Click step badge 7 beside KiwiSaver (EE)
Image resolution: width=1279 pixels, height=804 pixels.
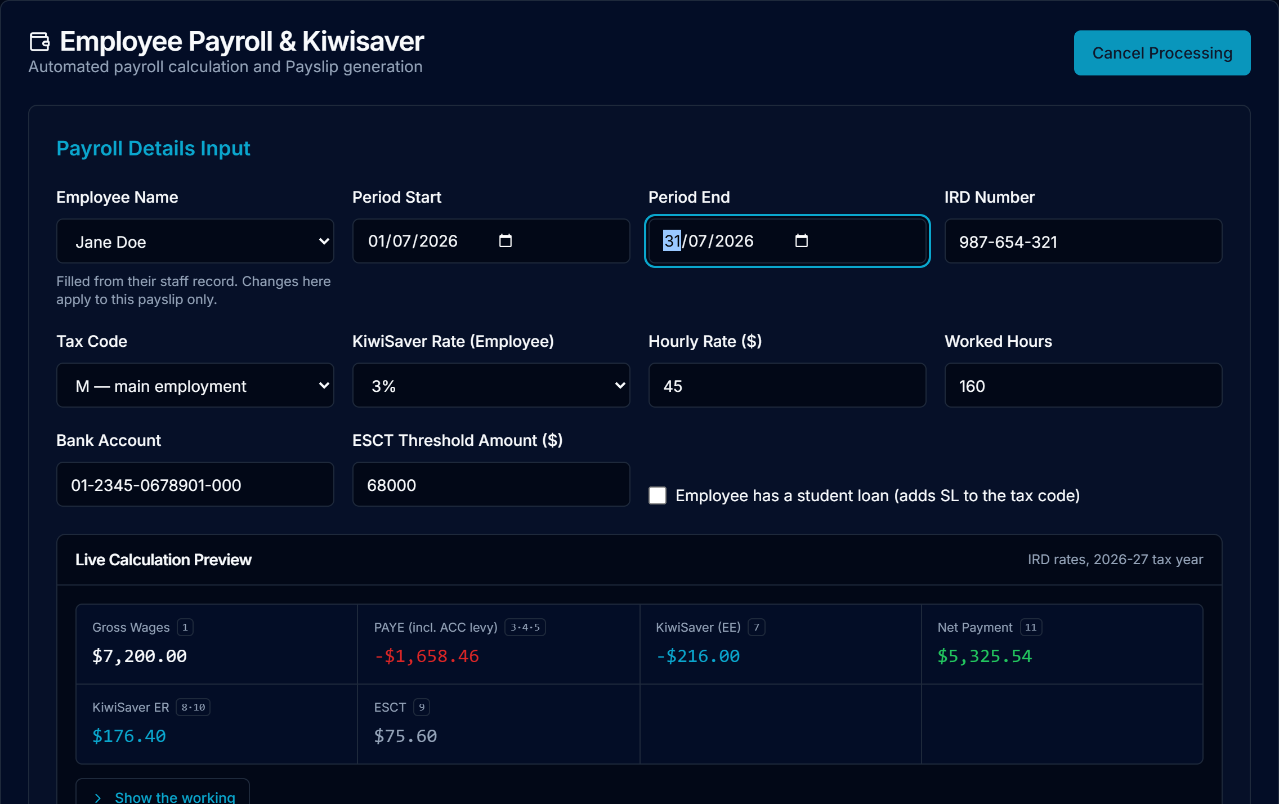(757, 627)
